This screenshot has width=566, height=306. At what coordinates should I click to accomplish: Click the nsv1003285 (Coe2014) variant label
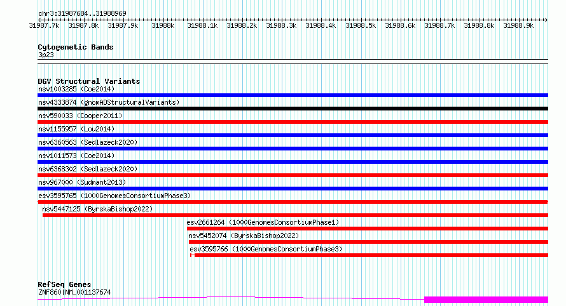(76, 89)
